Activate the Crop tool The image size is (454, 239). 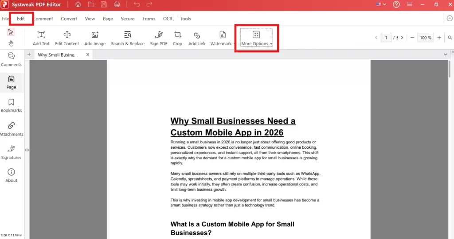coord(177,39)
